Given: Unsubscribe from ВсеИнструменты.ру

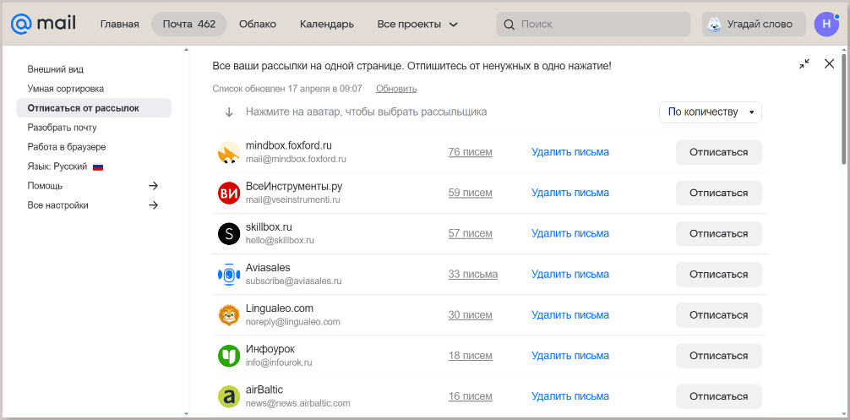Looking at the screenshot, I should [719, 193].
